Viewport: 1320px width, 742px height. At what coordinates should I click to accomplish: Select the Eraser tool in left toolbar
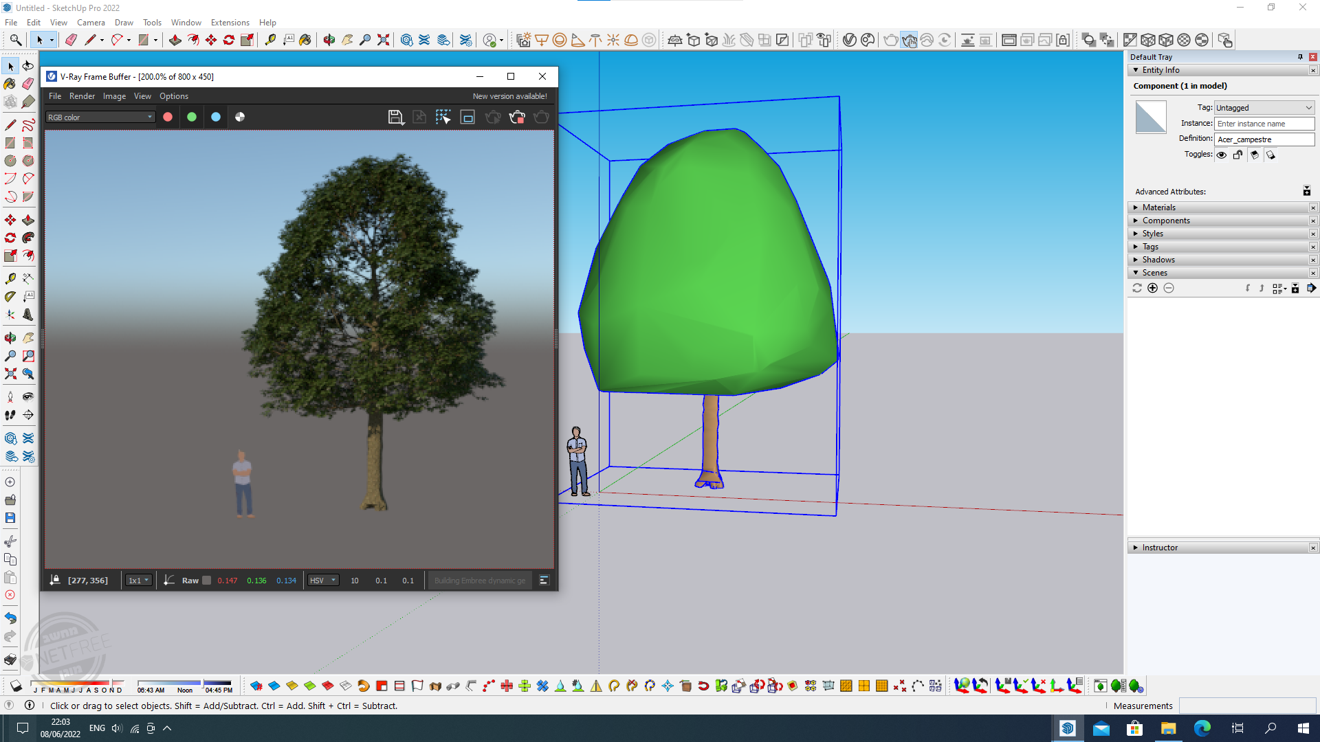coord(27,84)
